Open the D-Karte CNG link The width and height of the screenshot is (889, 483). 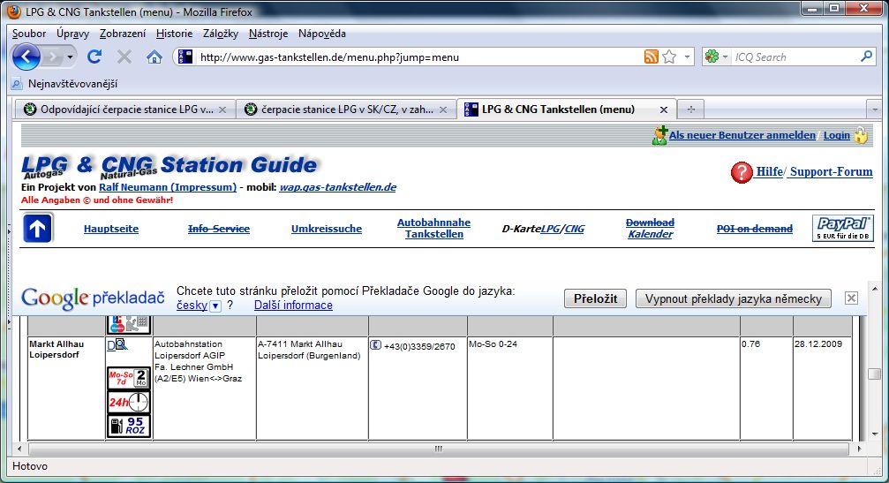575,229
